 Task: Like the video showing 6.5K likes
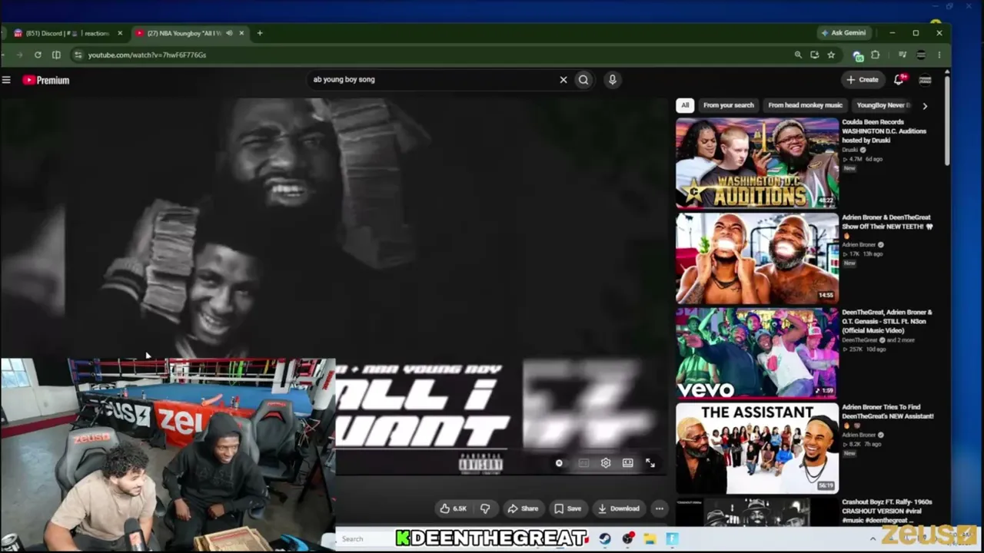453,508
